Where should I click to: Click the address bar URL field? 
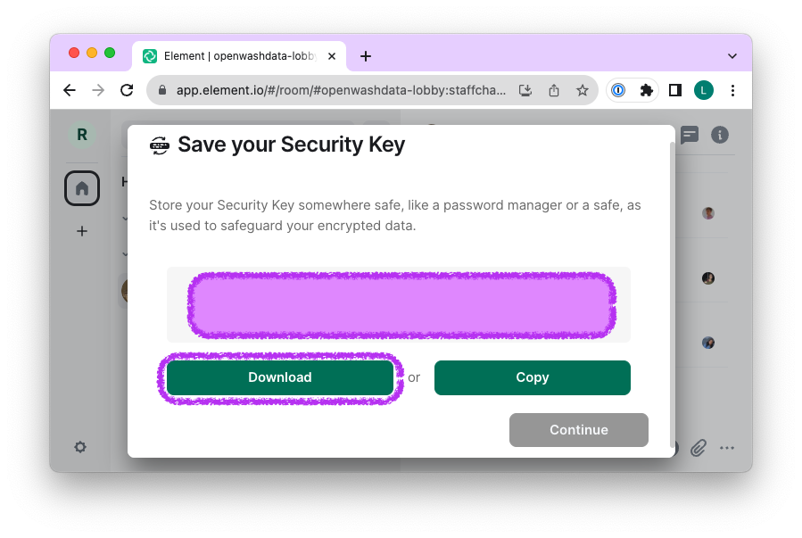341,90
